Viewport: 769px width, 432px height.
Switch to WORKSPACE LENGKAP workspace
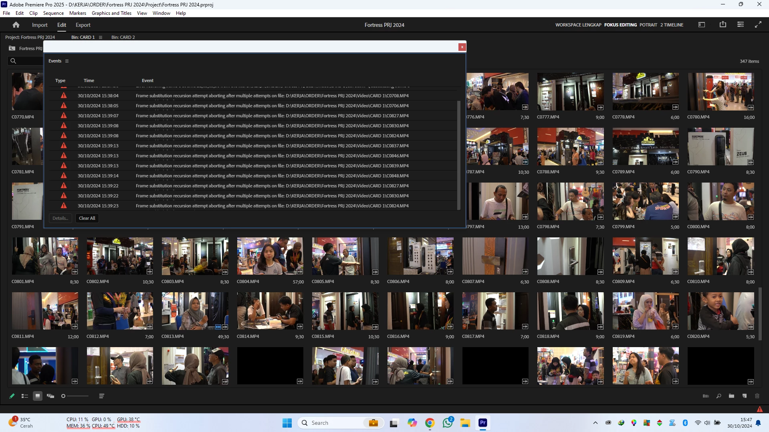pyautogui.click(x=578, y=25)
